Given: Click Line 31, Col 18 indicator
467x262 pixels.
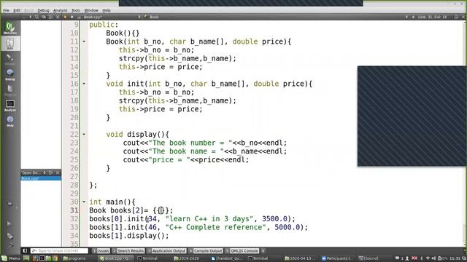Looking at the screenshot, I should point(432,17).
